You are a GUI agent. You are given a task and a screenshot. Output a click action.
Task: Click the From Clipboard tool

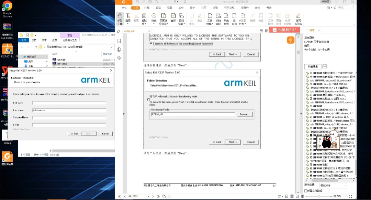[x=226, y=18]
